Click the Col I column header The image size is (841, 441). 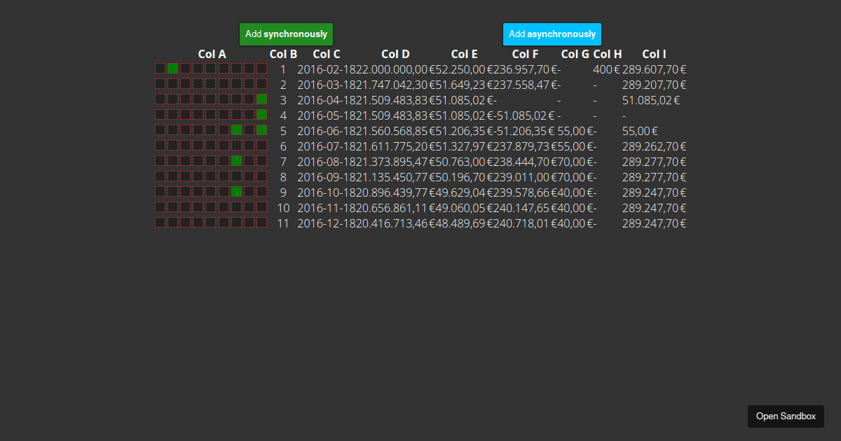654,53
